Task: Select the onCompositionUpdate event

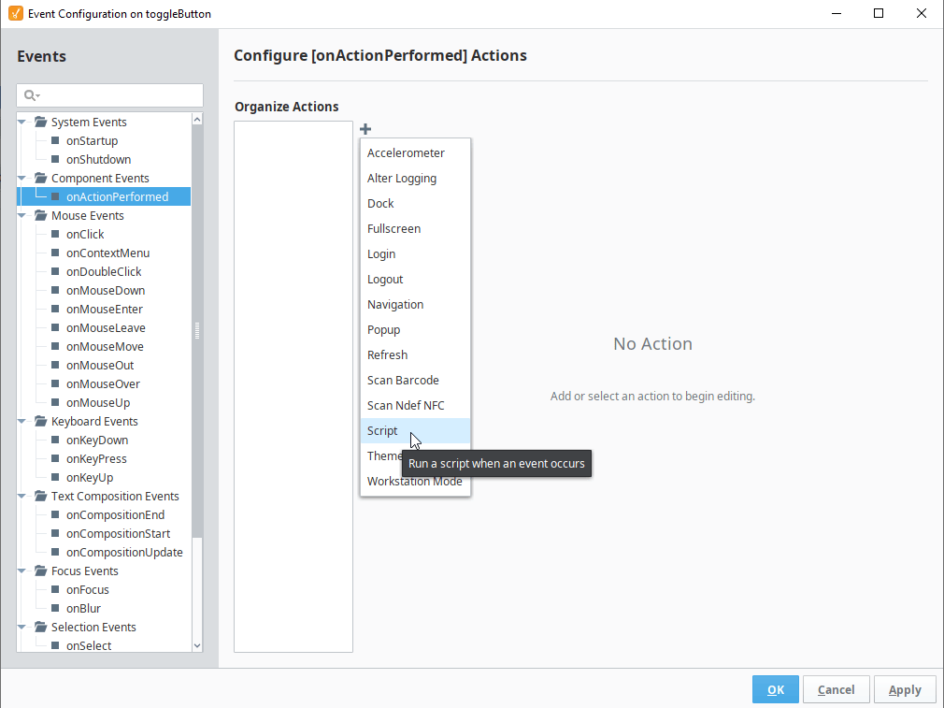Action: 124,552
